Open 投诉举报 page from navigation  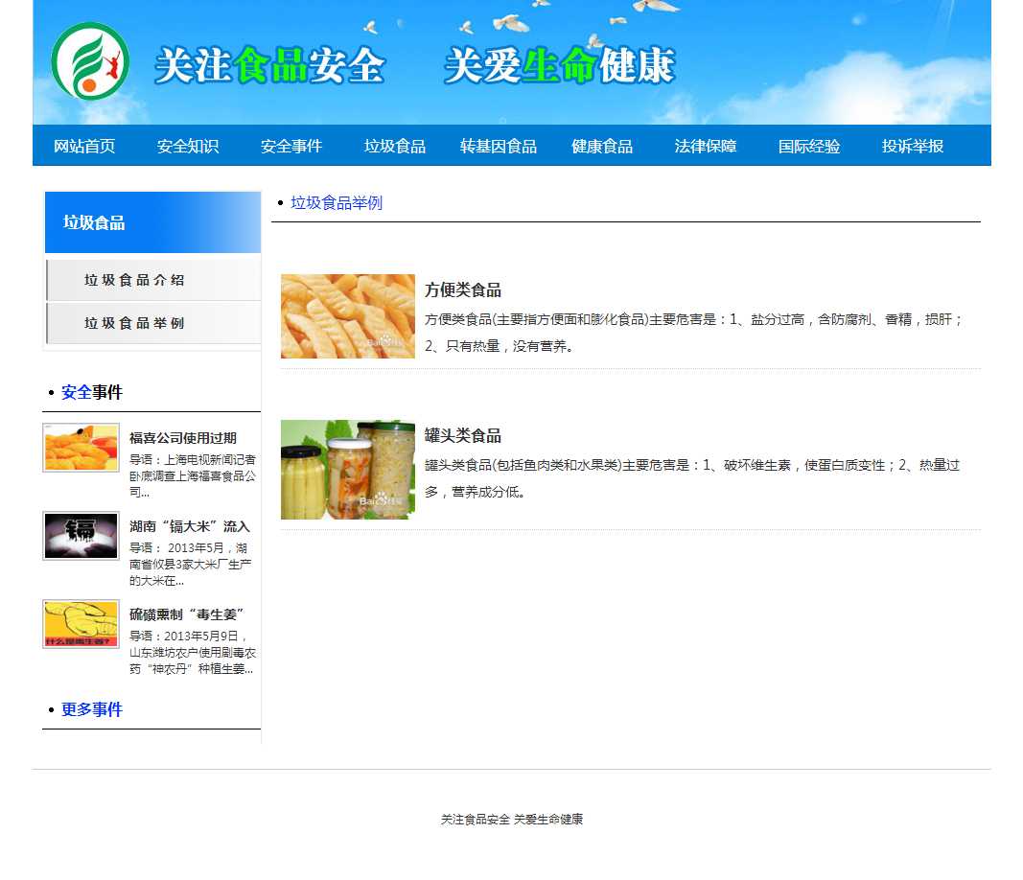(913, 147)
